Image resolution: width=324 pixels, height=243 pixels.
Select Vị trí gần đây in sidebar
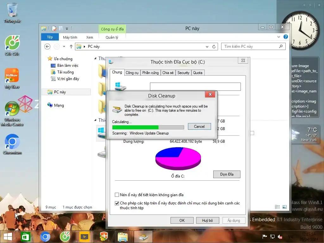pos(65,79)
